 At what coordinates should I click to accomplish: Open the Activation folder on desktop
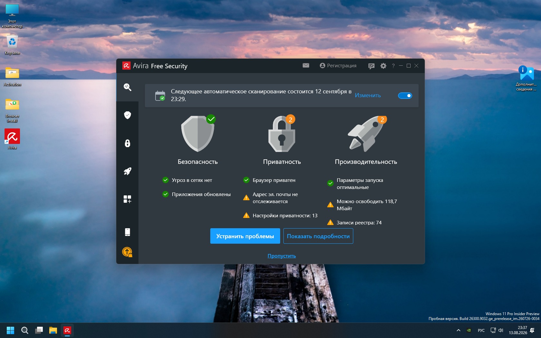point(12,77)
